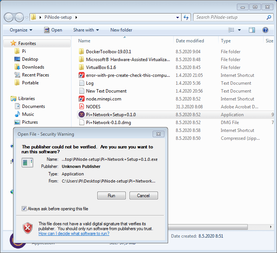This screenshot has width=277, height=253.
Task: Open the Organize menu
Action: click(21, 30)
